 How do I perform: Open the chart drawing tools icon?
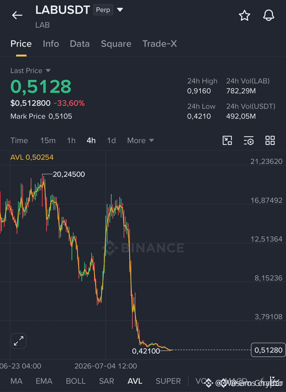[227, 140]
